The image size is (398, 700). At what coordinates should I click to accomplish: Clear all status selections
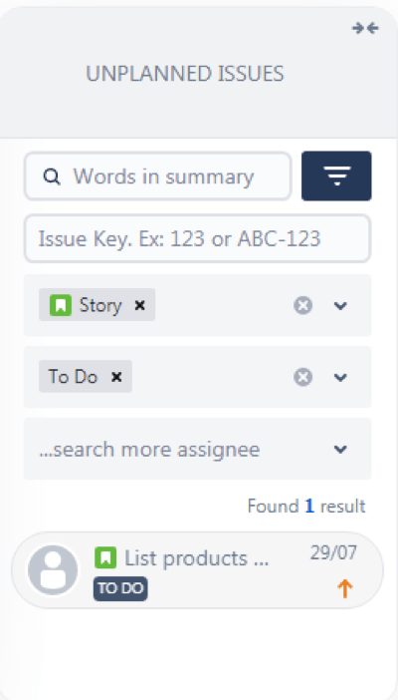pos(303,377)
